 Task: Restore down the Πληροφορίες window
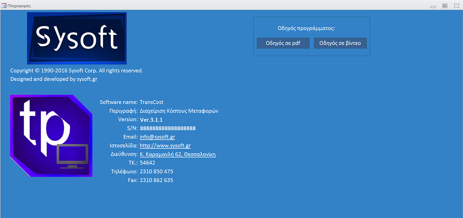pyautogui.click(x=445, y=6)
